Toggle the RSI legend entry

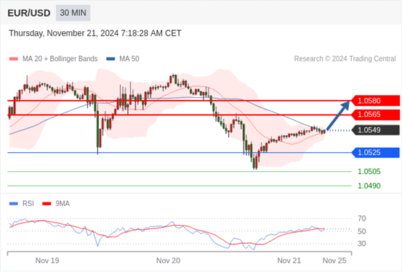pyautogui.click(x=22, y=204)
